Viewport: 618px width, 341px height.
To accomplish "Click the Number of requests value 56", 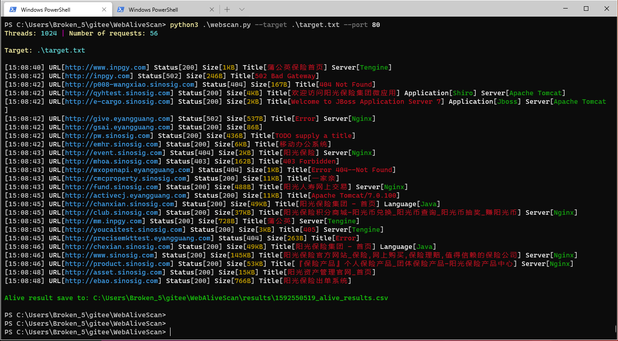I will point(154,33).
